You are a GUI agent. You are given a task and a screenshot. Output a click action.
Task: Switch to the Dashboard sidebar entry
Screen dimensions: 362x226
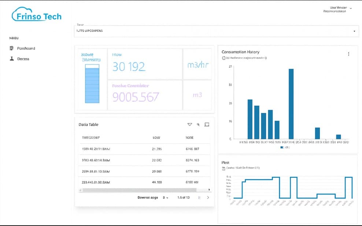point(26,48)
